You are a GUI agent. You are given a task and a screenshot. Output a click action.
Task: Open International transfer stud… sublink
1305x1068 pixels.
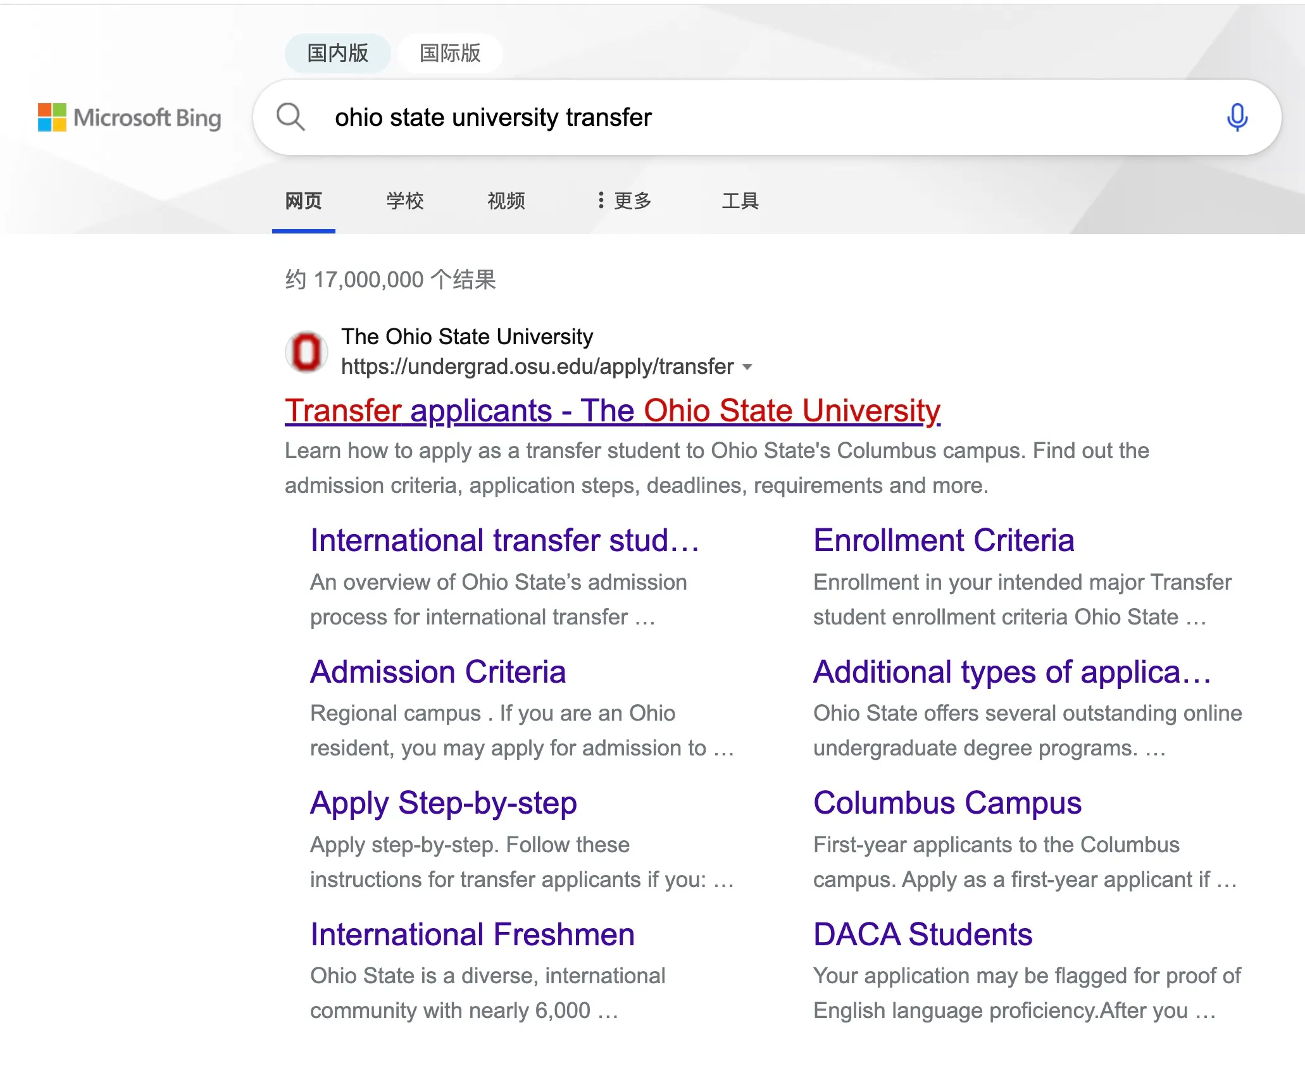(505, 540)
